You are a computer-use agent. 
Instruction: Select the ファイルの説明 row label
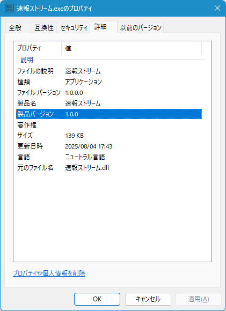[35, 71]
